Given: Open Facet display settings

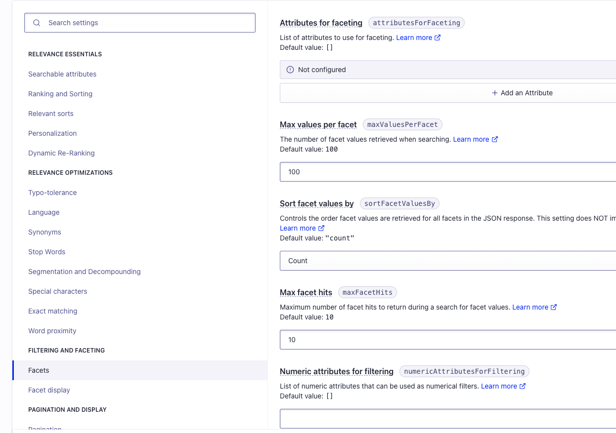Looking at the screenshot, I should coord(49,390).
